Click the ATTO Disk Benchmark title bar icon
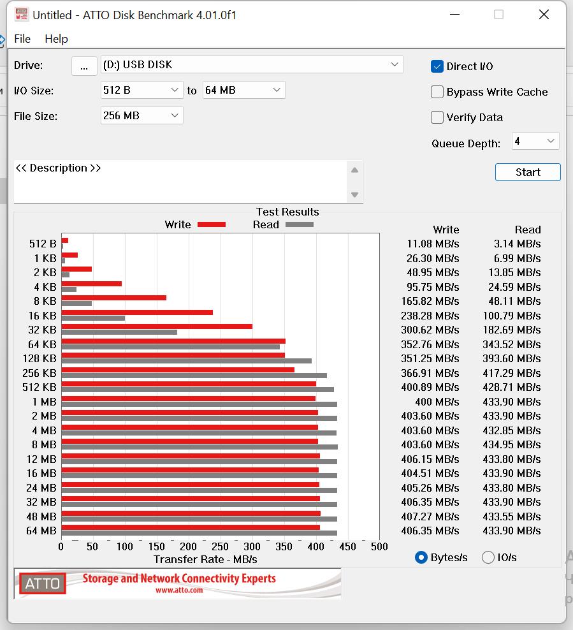Image resolution: width=573 pixels, height=630 pixels. coord(21,15)
